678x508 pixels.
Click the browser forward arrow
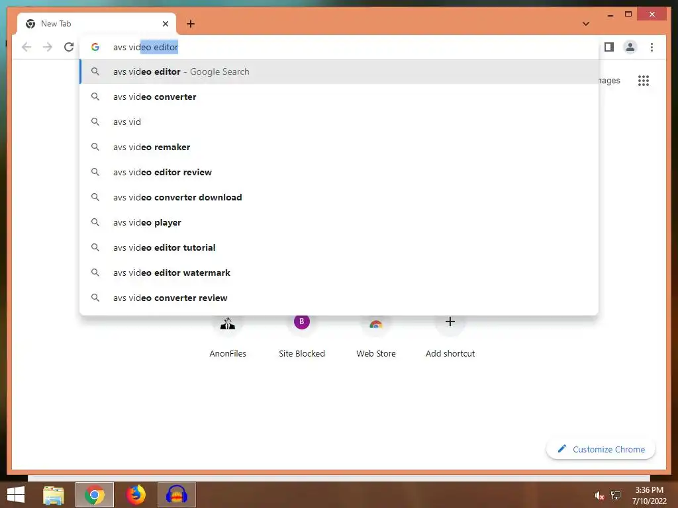(48, 47)
